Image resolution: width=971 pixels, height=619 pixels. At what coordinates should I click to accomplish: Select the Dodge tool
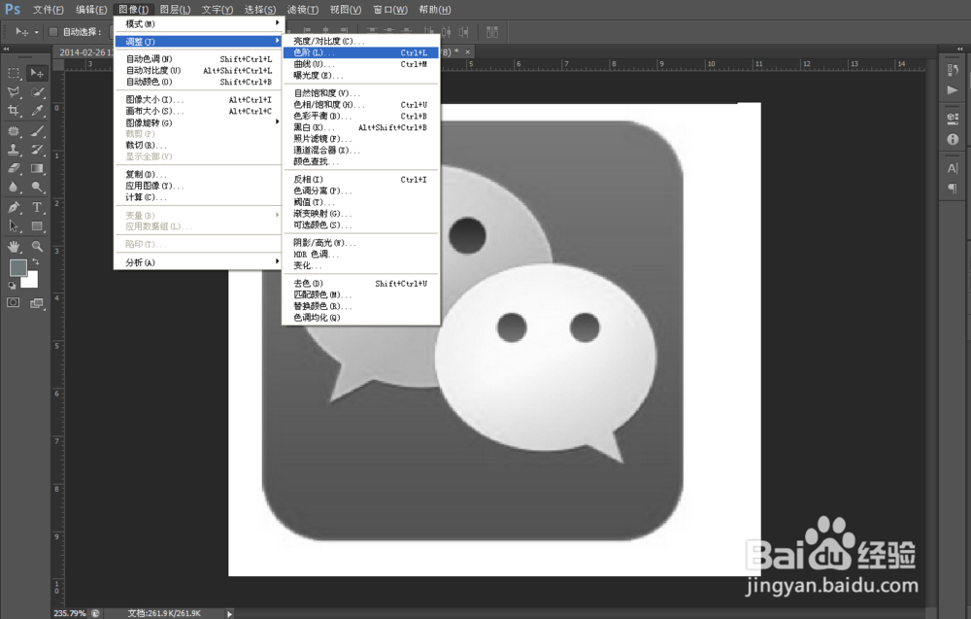pyautogui.click(x=37, y=187)
